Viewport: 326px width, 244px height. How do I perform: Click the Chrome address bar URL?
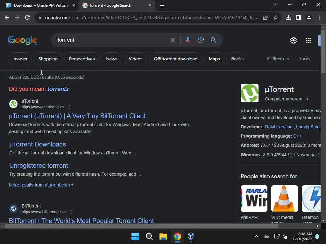(x=151, y=18)
